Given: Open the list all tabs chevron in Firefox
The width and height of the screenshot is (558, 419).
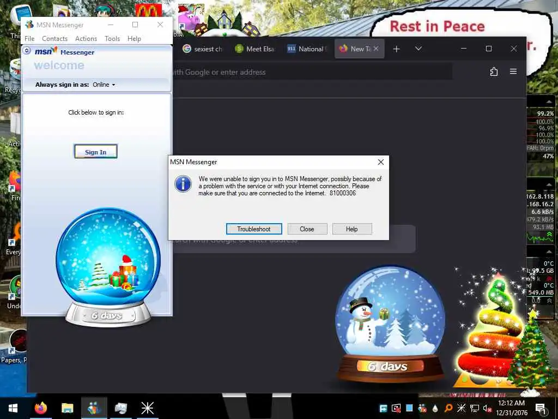Looking at the screenshot, I should pyautogui.click(x=418, y=49).
